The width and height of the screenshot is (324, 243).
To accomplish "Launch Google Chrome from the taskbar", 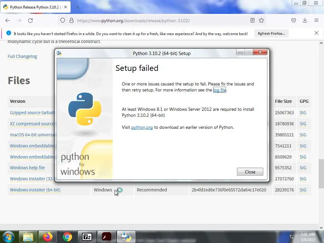I will point(67,237).
